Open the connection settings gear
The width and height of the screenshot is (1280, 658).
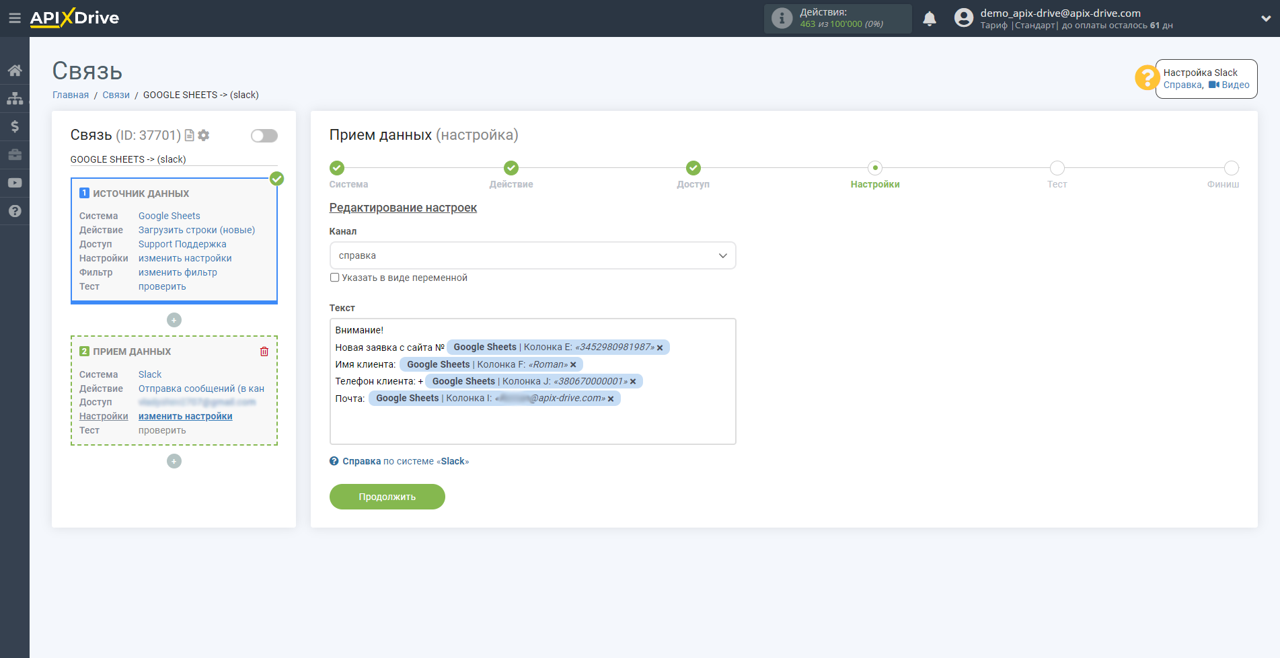204,135
